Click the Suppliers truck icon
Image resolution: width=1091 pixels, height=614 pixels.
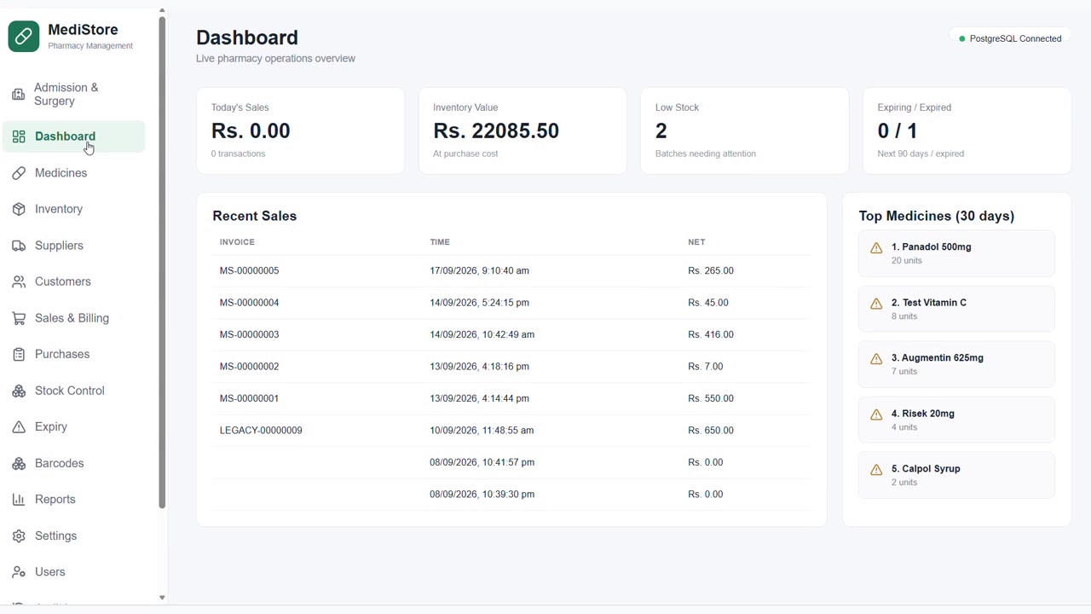click(x=19, y=246)
